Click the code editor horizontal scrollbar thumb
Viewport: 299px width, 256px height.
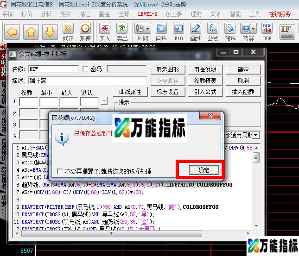[x=112, y=233]
